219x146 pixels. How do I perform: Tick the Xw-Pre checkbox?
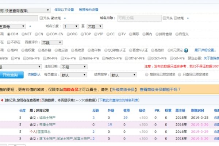point(62,58)
